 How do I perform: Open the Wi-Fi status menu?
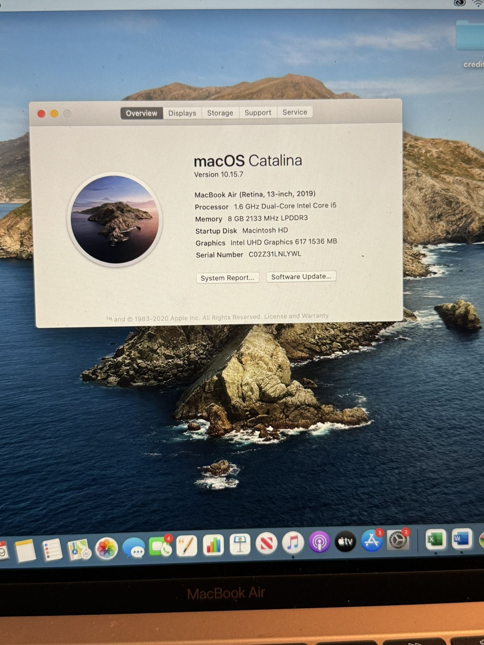point(478,3)
